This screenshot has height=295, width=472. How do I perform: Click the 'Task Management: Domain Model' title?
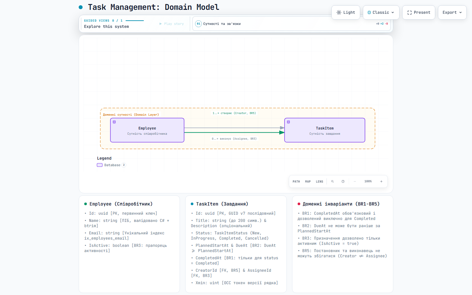pos(153,7)
